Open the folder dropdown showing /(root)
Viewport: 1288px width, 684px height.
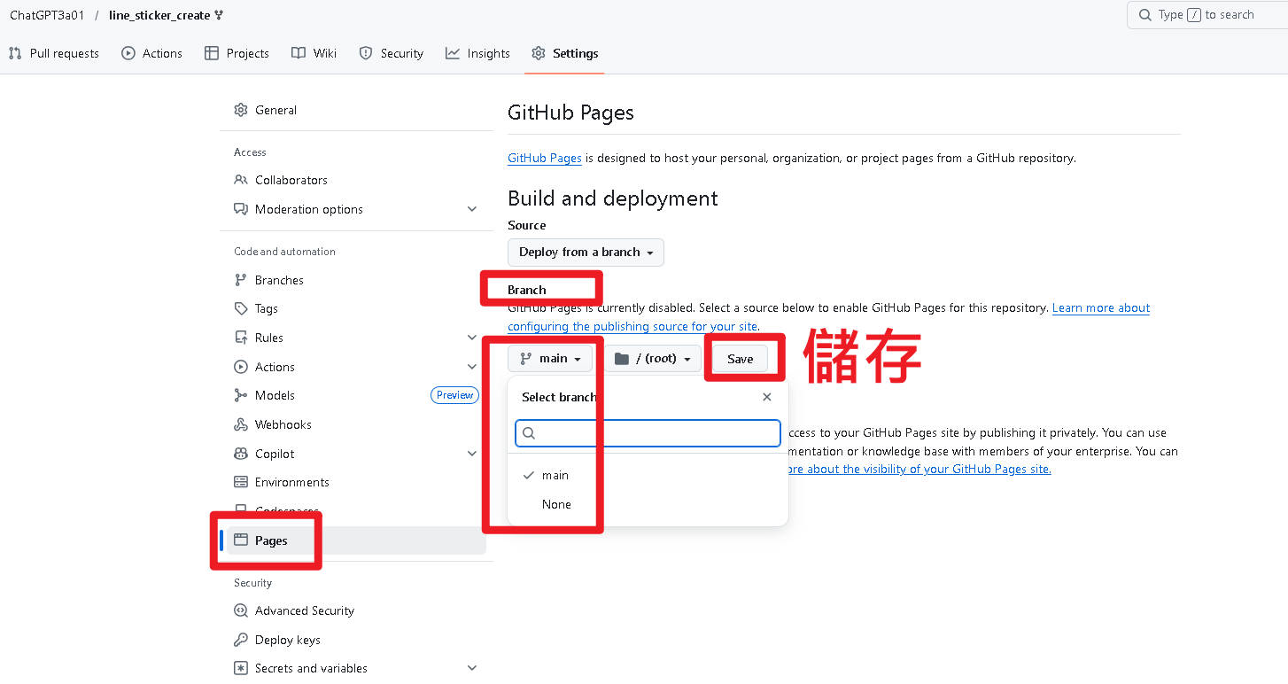coord(653,358)
